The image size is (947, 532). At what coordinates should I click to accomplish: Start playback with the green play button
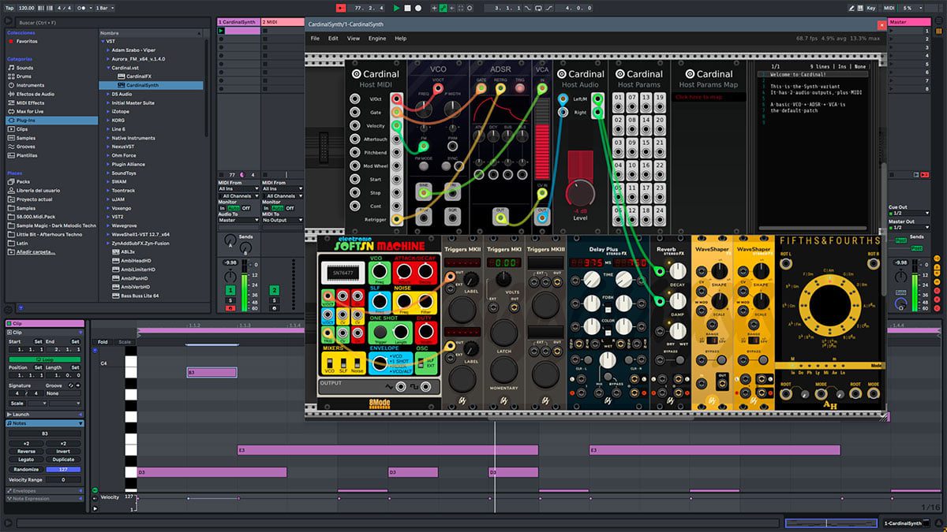pos(397,8)
